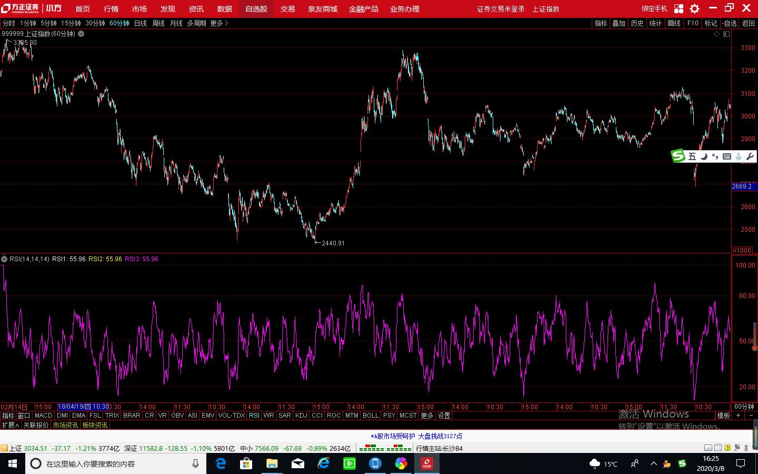Image resolution: width=758 pixels, height=474 pixels.
Task: Open the 自选股 menu
Action: 256,9
